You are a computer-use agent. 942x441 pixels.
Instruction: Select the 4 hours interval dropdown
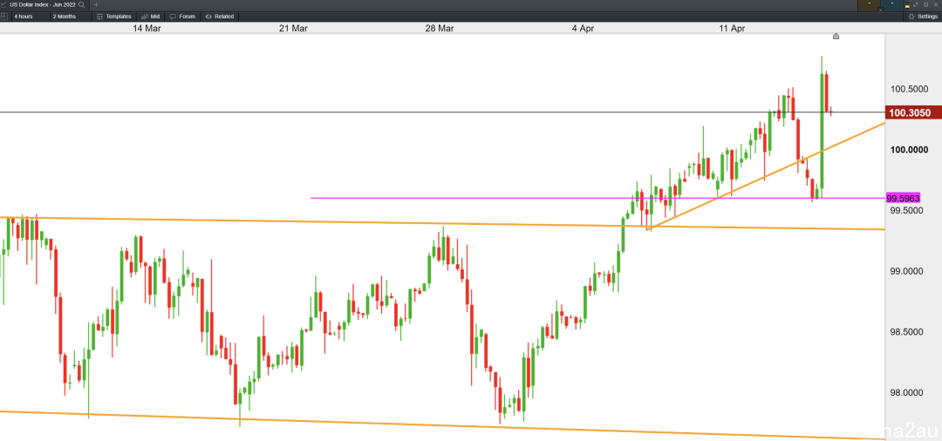[24, 17]
